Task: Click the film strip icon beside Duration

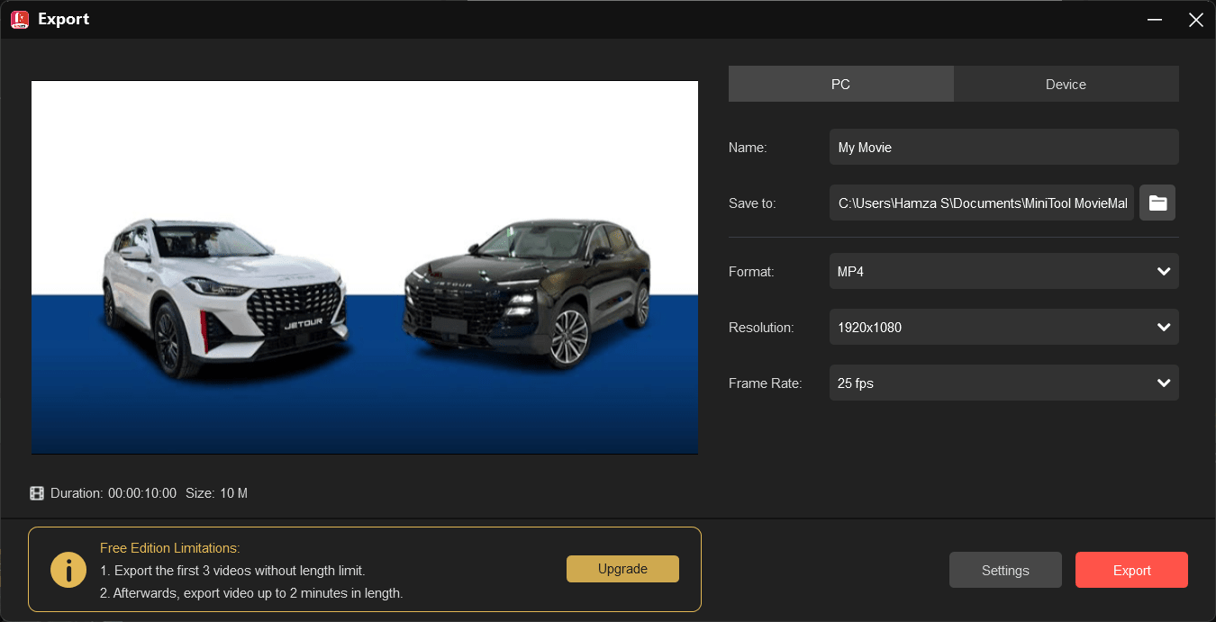Action: [x=37, y=493]
